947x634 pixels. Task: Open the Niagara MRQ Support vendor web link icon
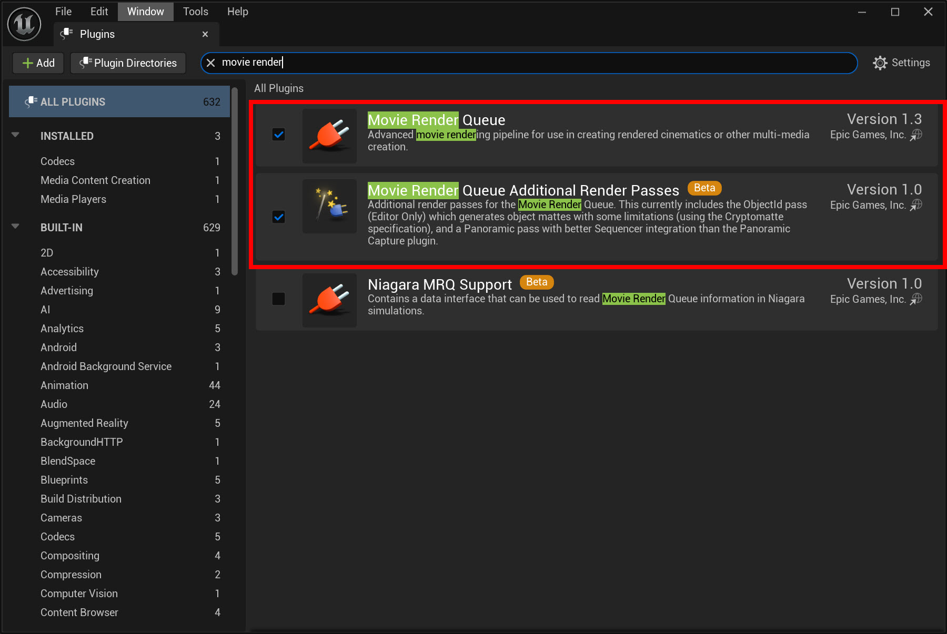[x=916, y=299]
